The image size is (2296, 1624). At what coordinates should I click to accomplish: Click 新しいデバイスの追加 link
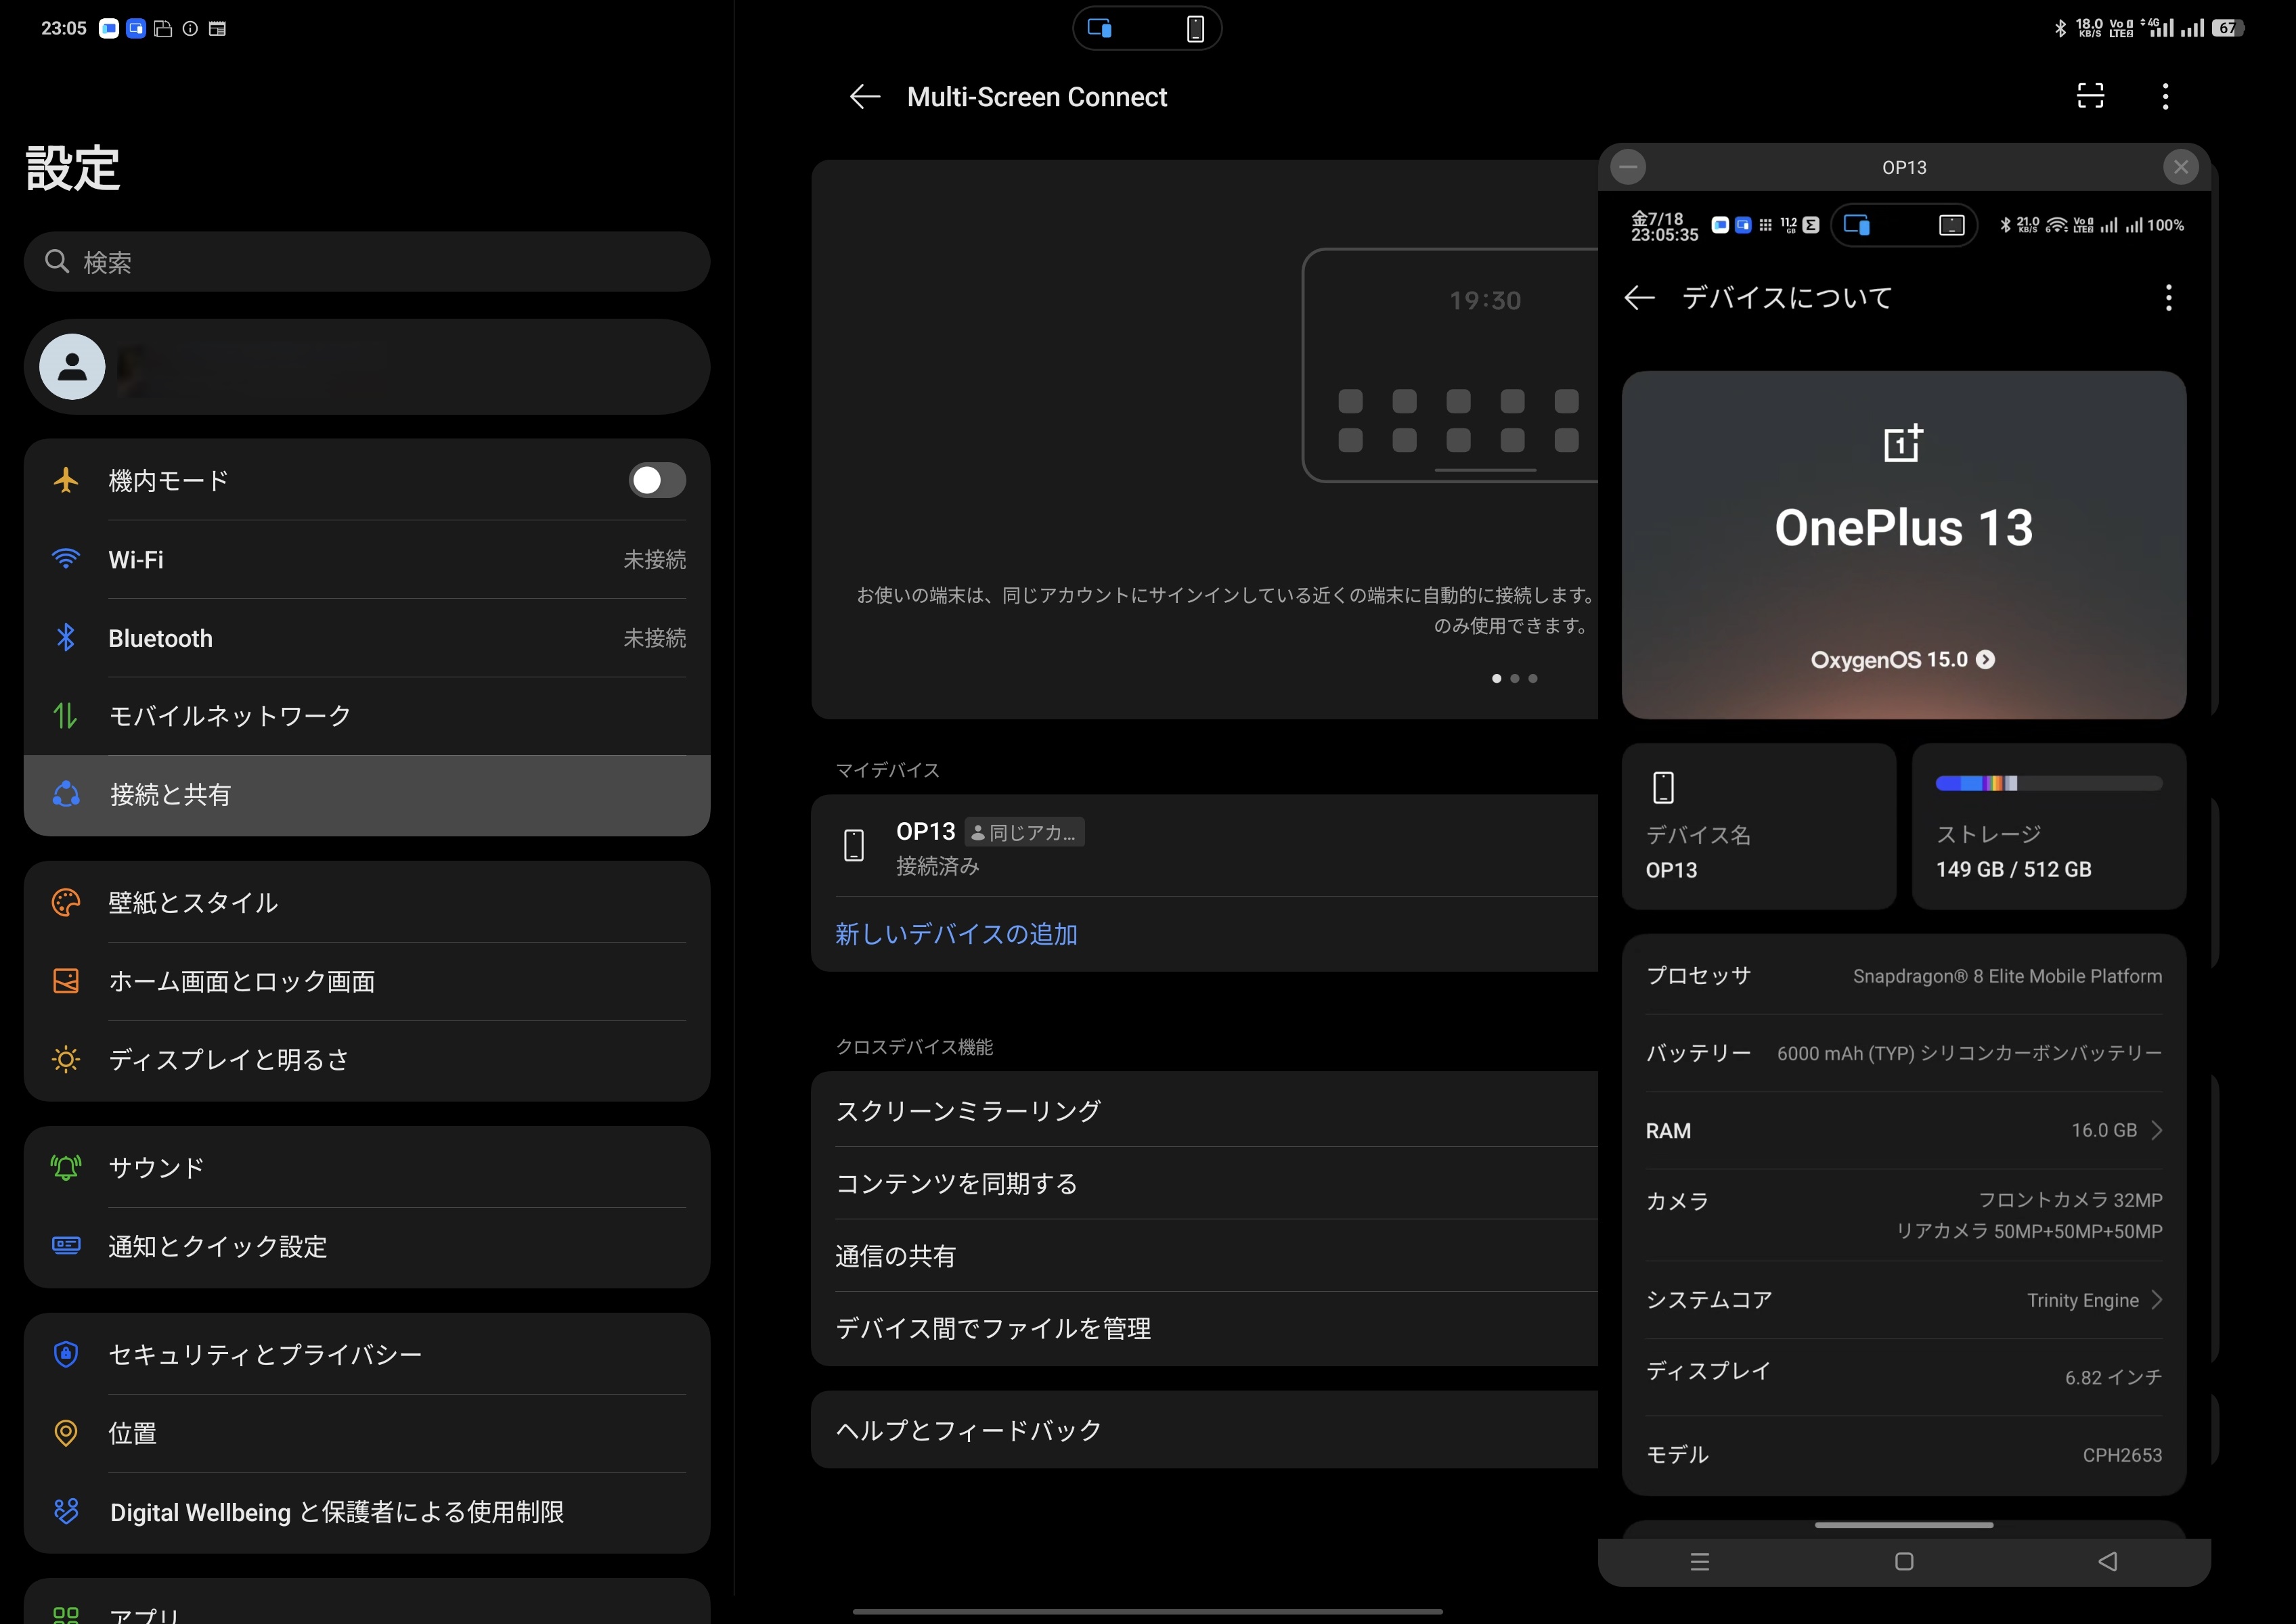[956, 934]
